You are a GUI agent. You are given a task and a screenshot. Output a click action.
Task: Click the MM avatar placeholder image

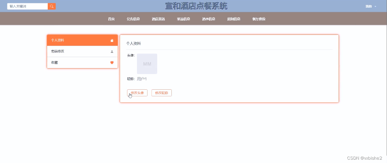point(147,64)
